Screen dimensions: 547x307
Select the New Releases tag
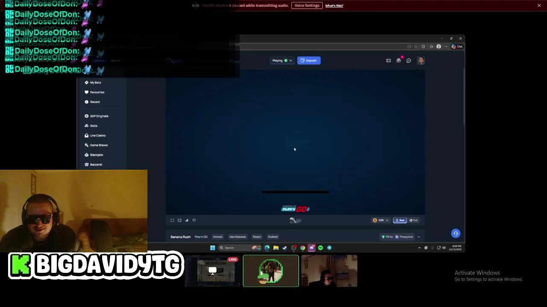coord(238,237)
